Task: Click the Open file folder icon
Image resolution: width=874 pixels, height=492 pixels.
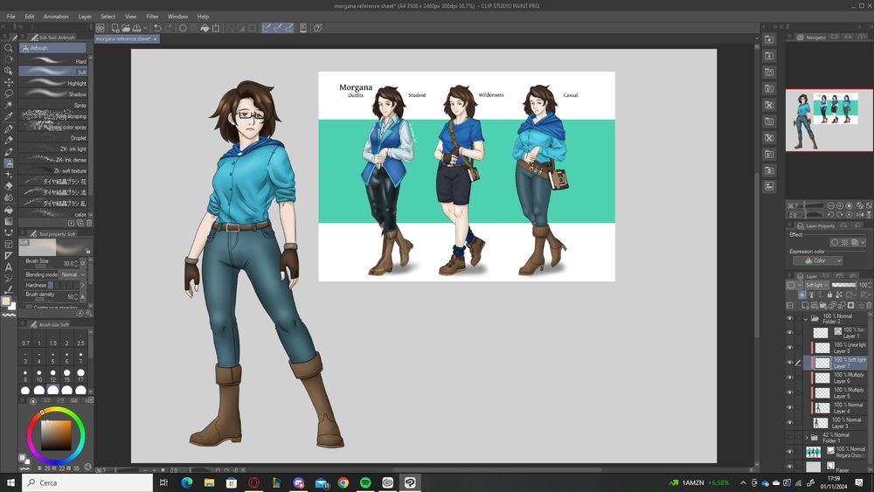Action: [x=127, y=28]
